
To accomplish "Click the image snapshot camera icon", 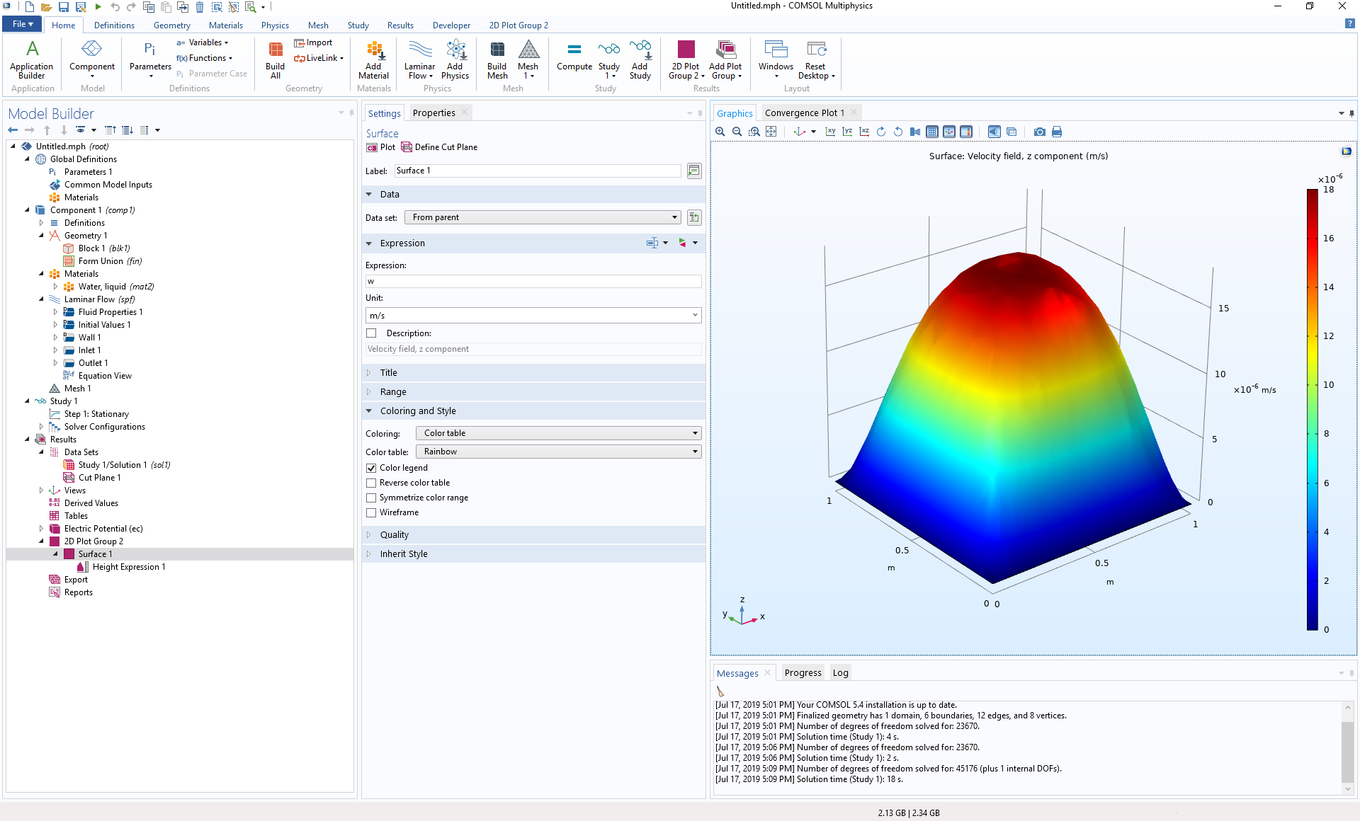I will tap(1039, 132).
